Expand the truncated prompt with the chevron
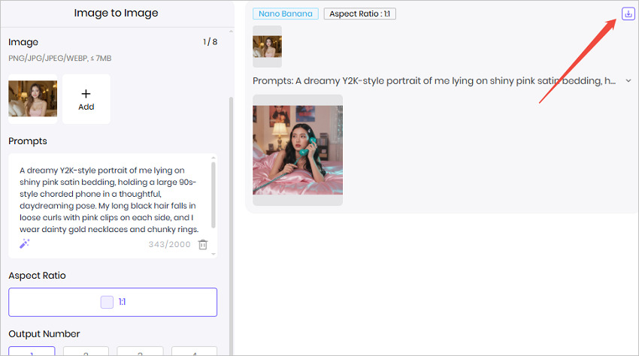This screenshot has height=356, width=639. pos(628,81)
